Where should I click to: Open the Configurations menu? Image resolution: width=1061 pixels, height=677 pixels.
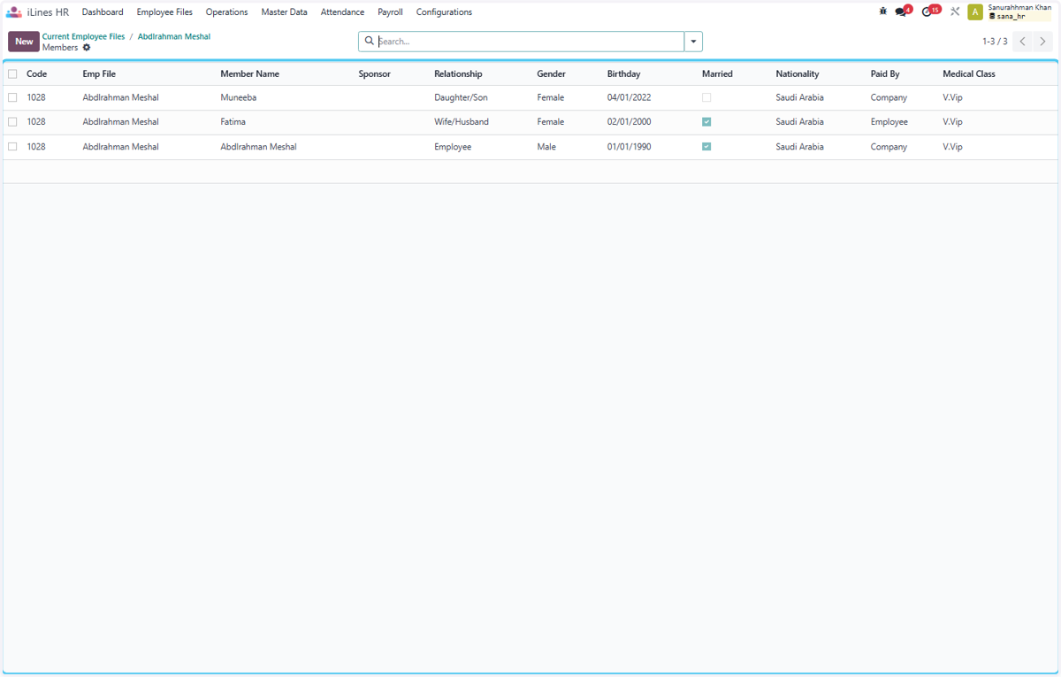(444, 12)
